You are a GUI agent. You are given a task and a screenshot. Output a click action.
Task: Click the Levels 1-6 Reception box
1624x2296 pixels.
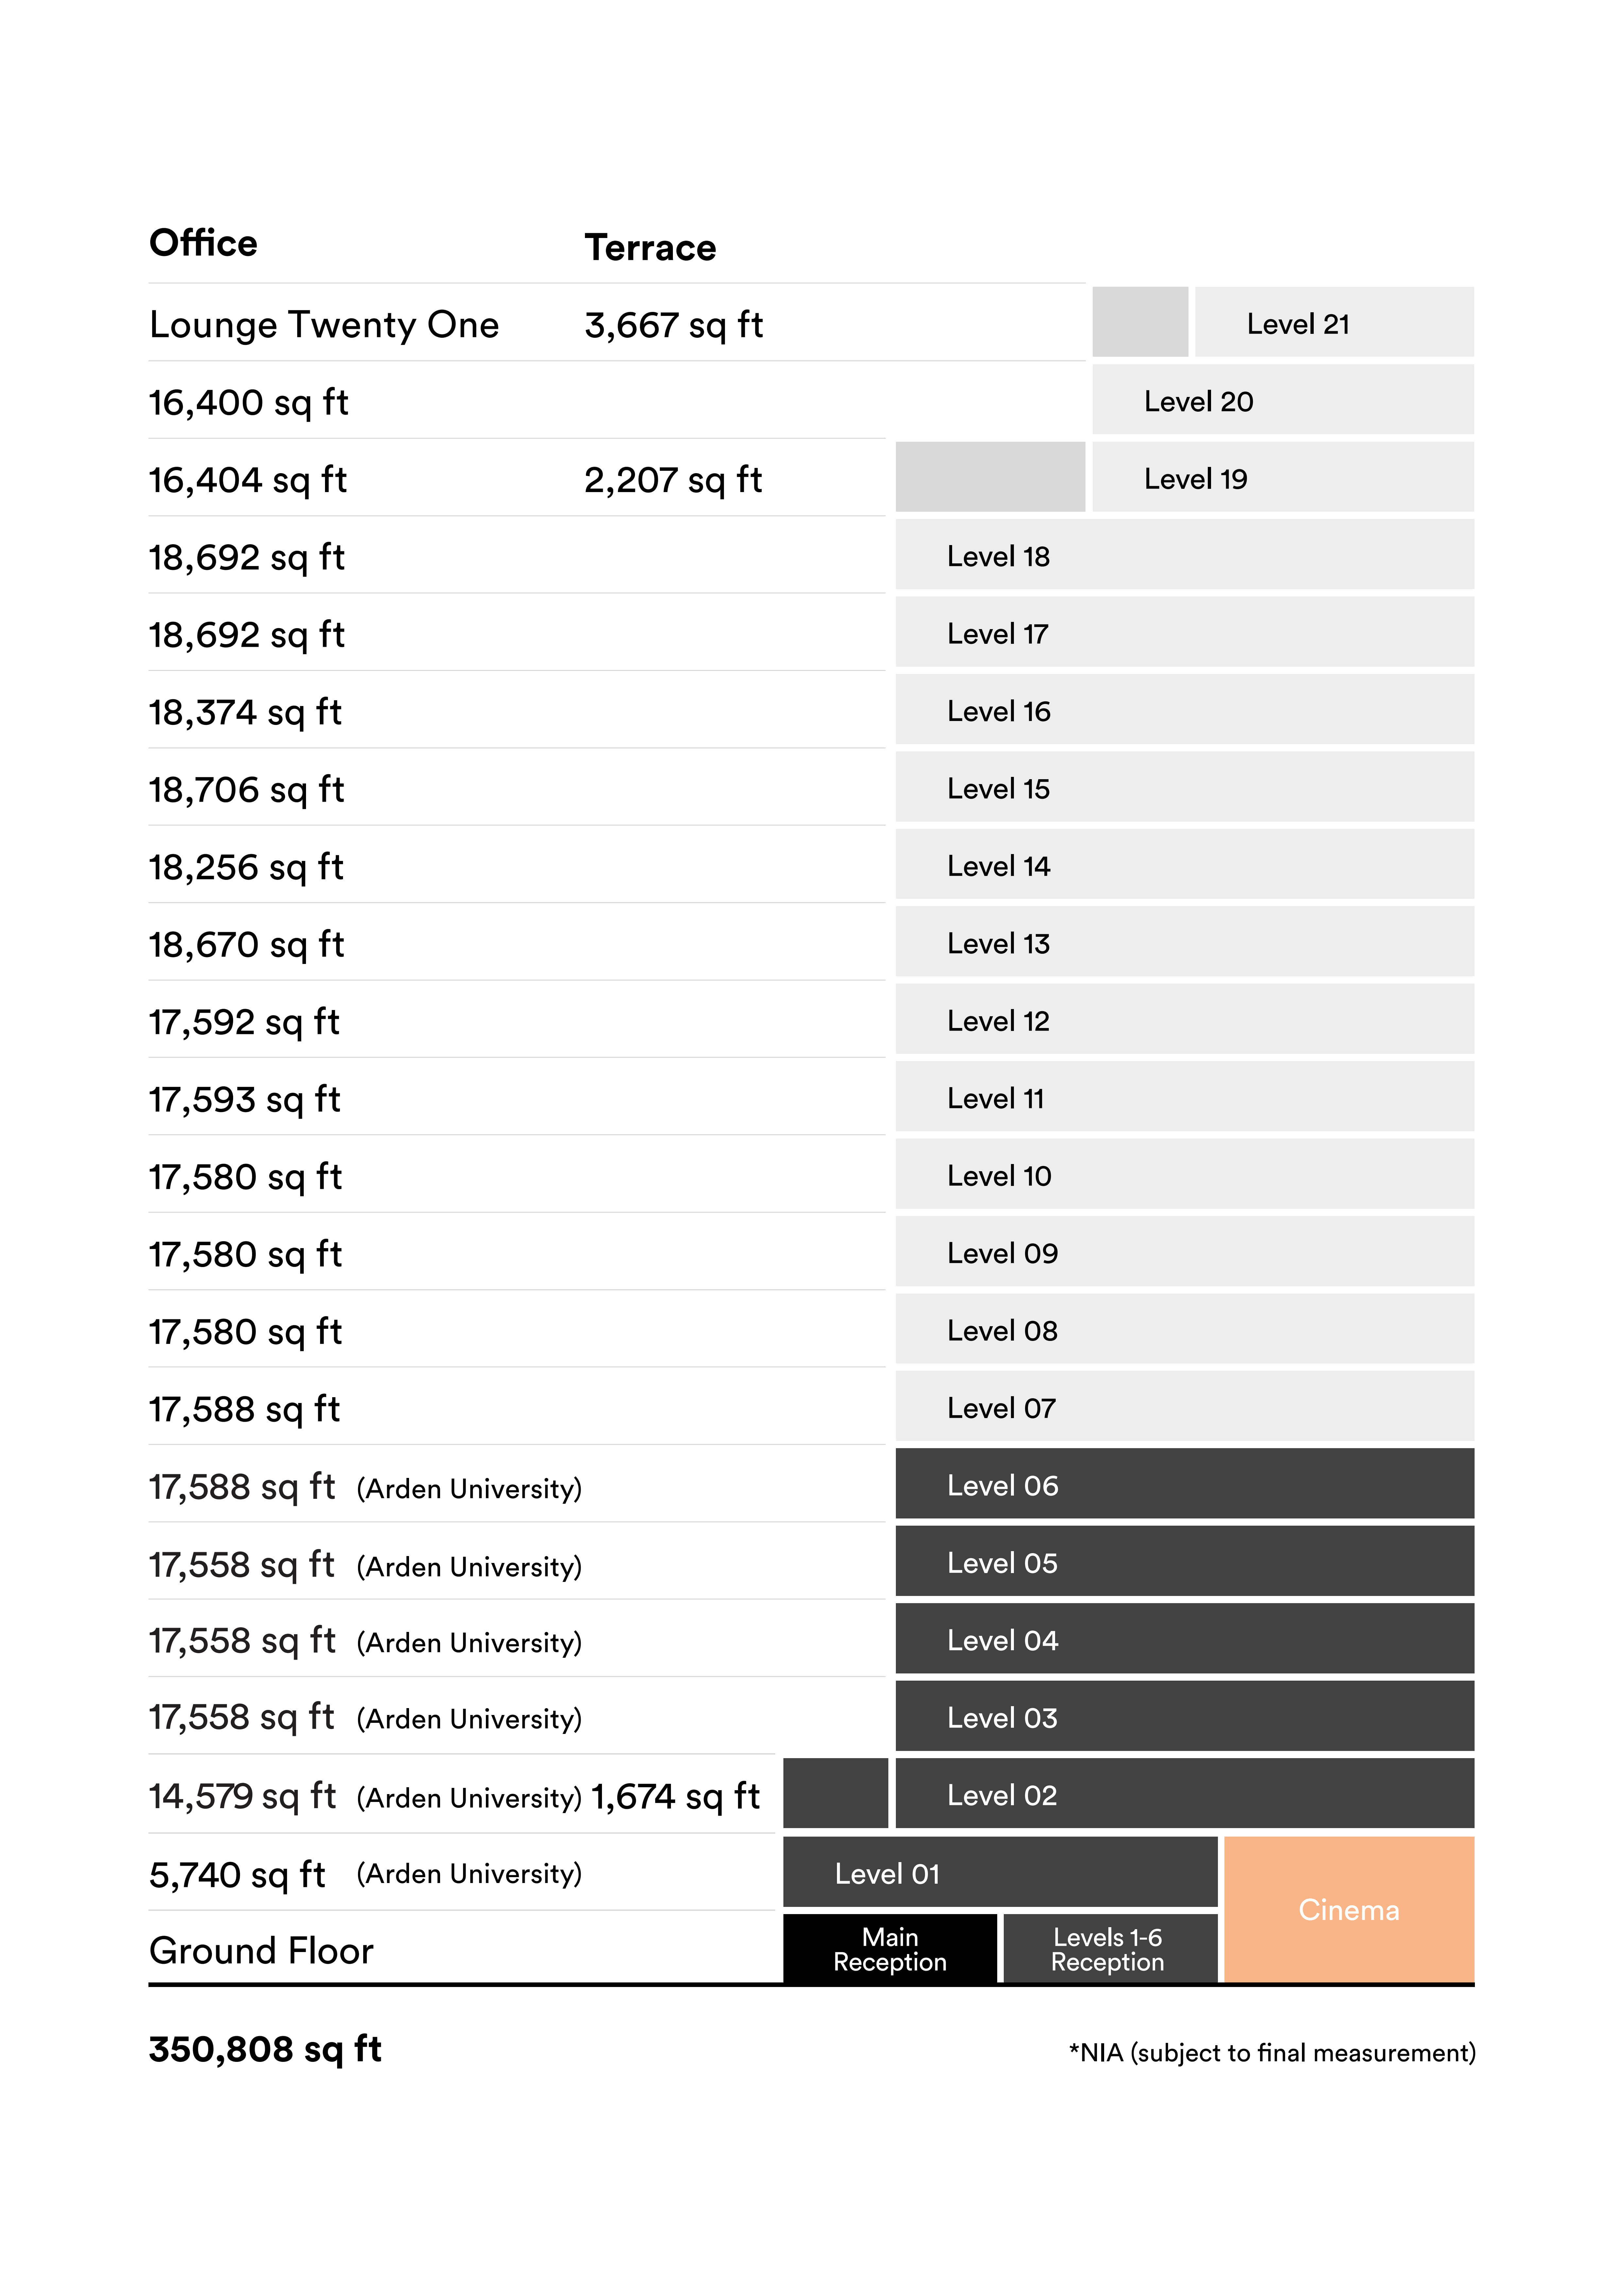tap(1108, 1948)
